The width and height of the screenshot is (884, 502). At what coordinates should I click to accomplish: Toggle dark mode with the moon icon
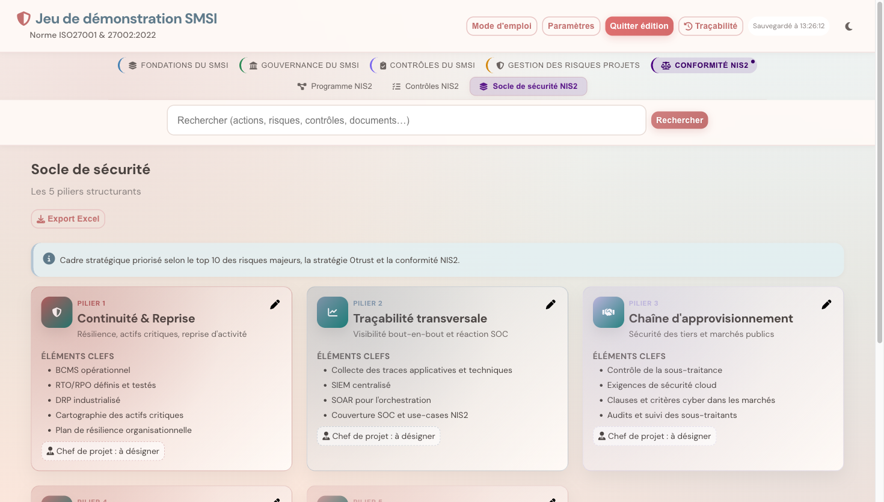[849, 26]
